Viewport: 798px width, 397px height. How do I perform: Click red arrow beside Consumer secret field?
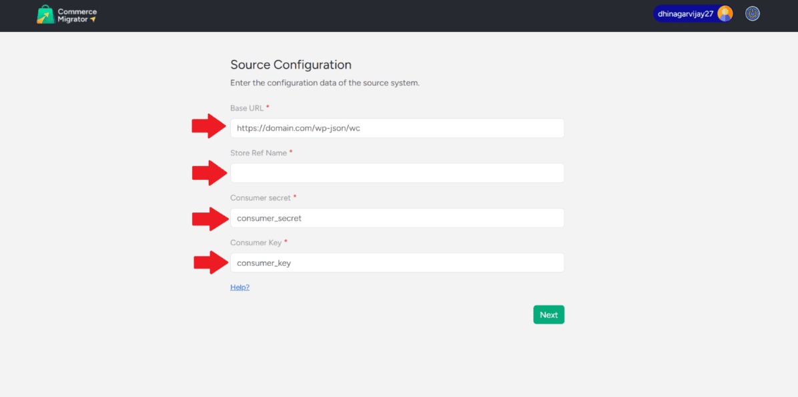coord(210,218)
